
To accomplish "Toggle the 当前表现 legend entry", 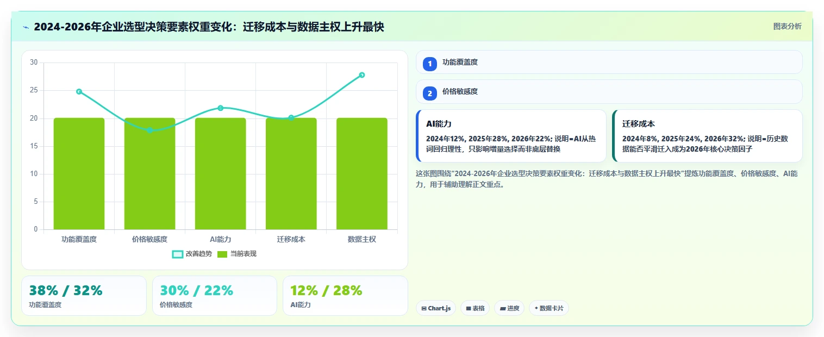I will click(236, 254).
